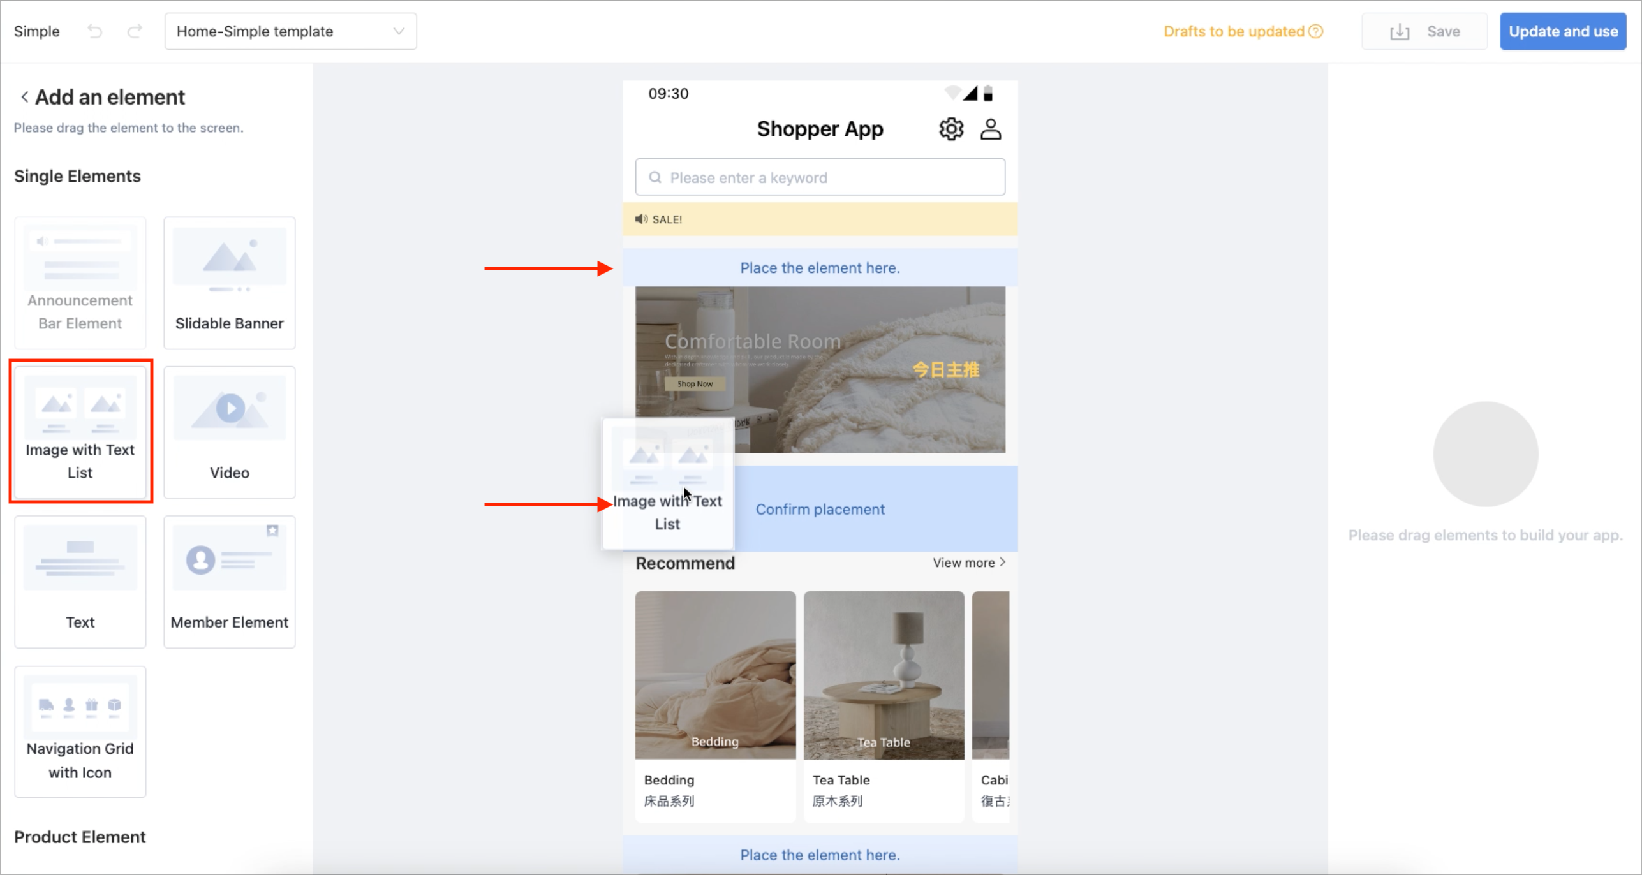
Task: Select the Video element card
Action: (230, 432)
